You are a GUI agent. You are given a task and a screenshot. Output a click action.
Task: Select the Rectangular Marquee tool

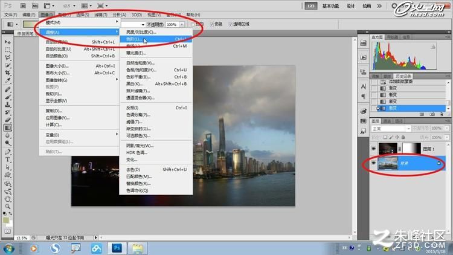(7, 50)
